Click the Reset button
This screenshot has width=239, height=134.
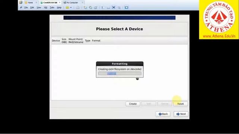pos(180,104)
